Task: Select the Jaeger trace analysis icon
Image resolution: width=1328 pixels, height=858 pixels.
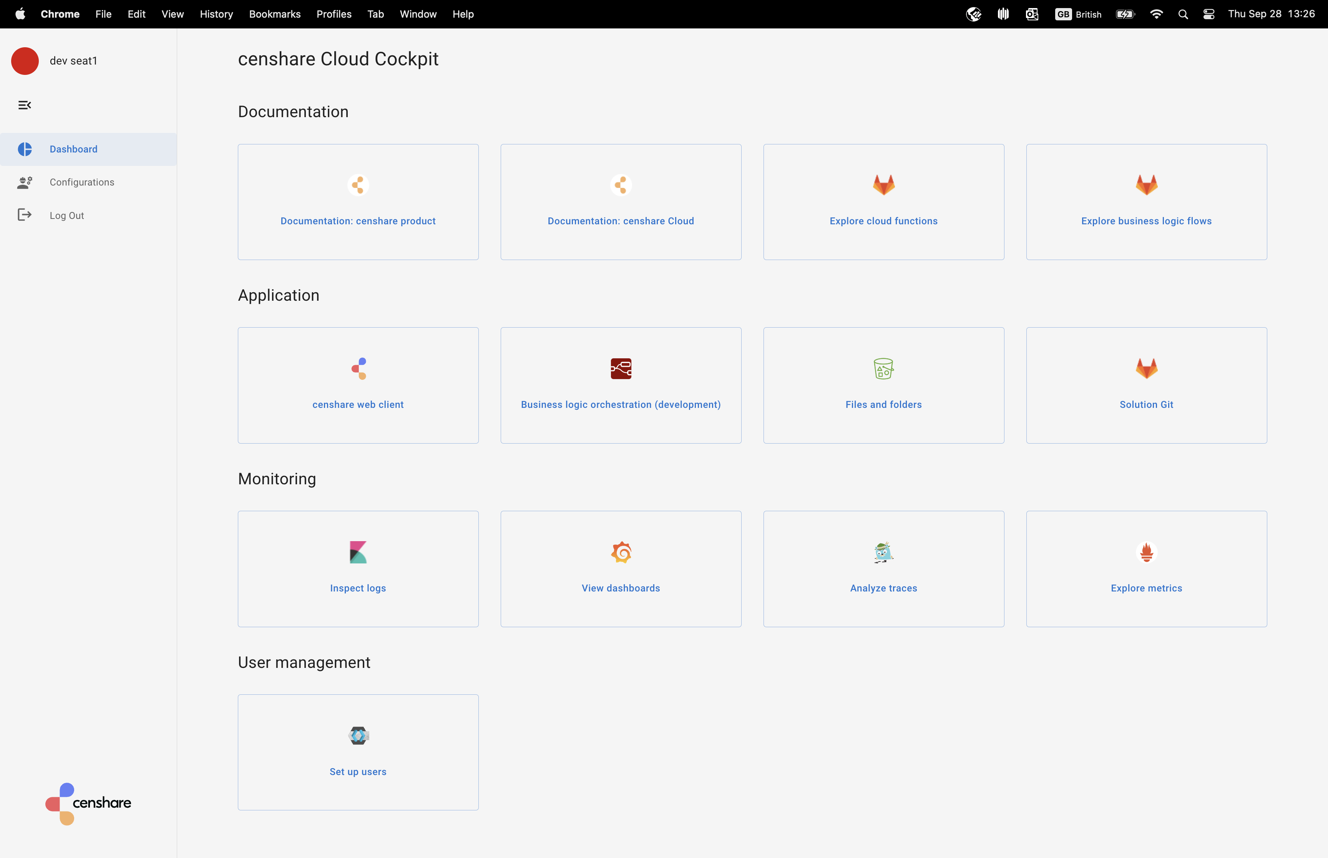Action: 883,552
